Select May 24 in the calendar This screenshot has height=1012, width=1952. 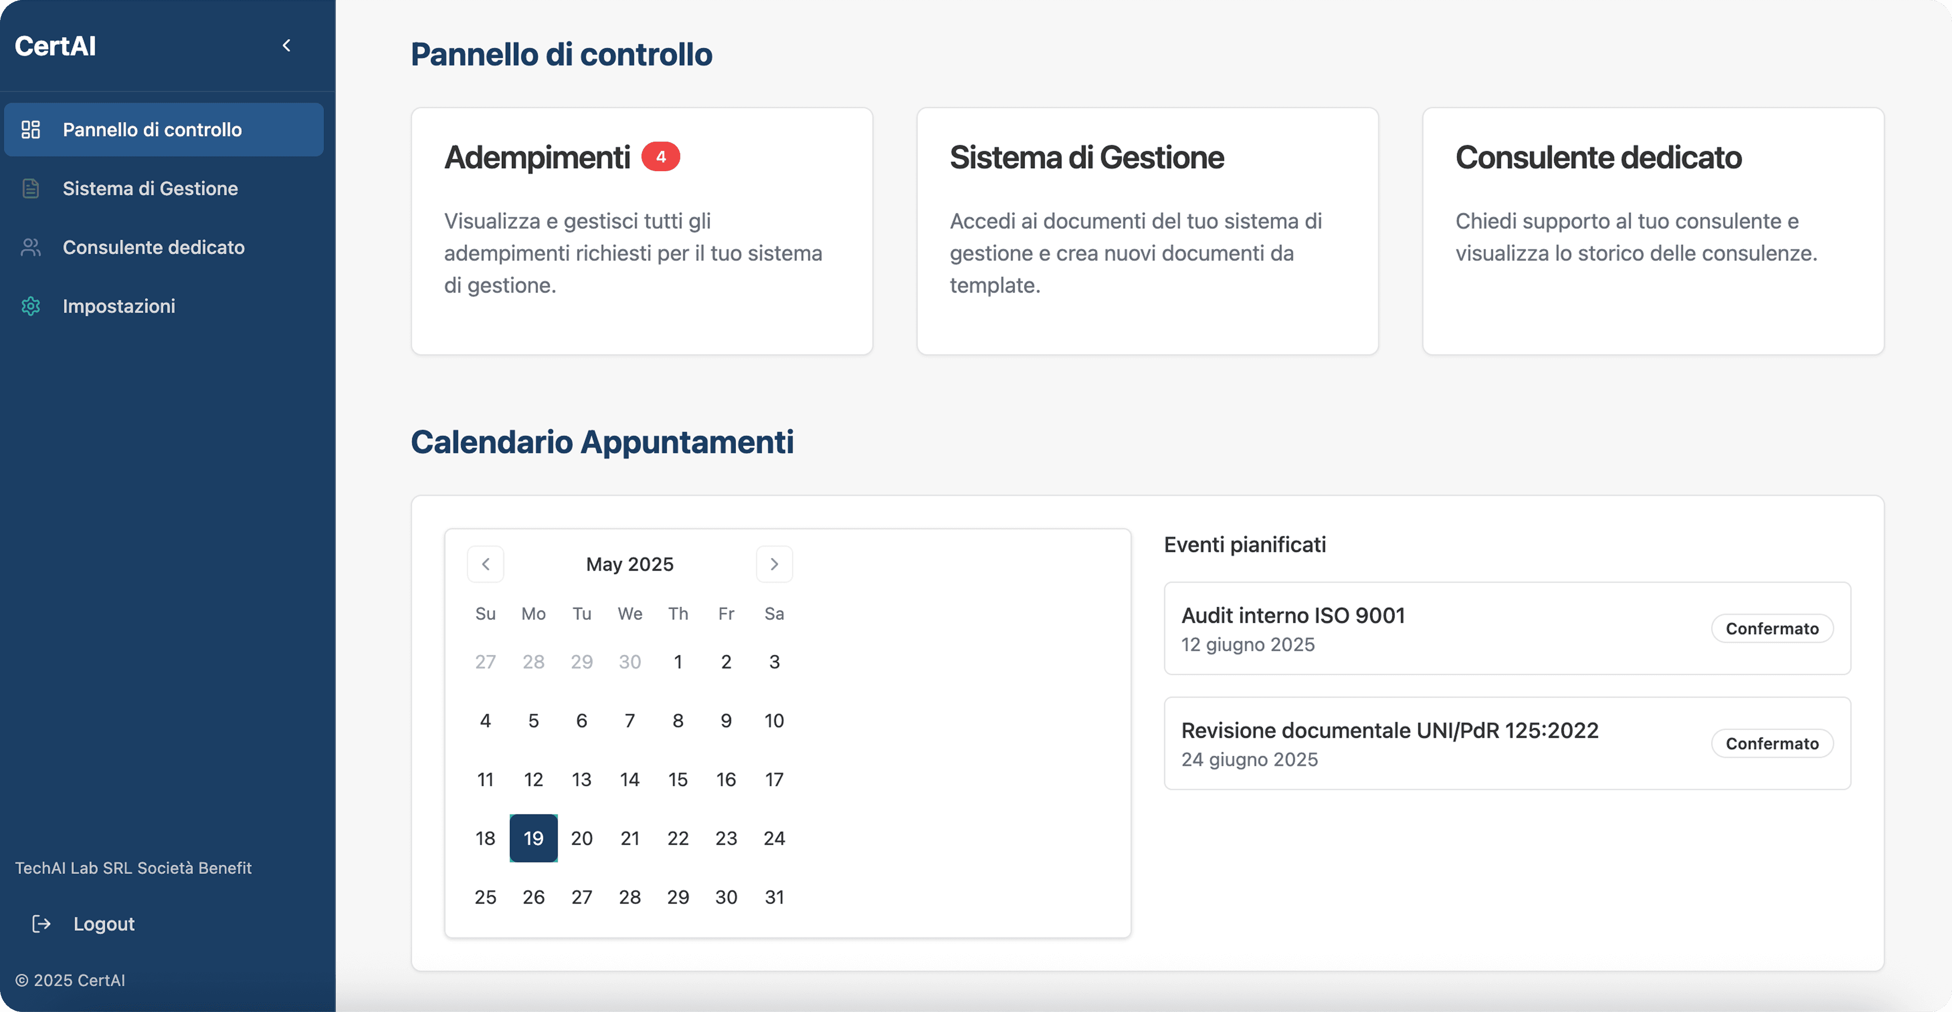pos(774,839)
